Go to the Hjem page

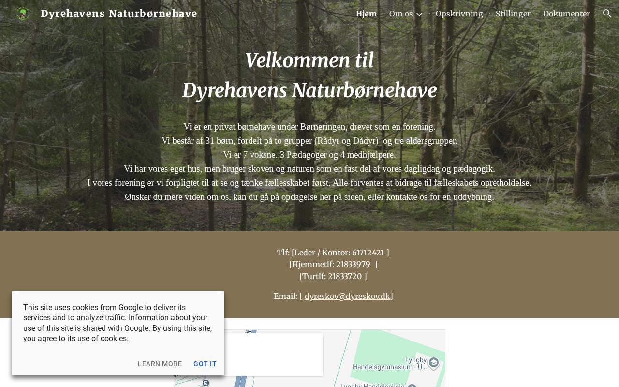pyautogui.click(x=366, y=14)
